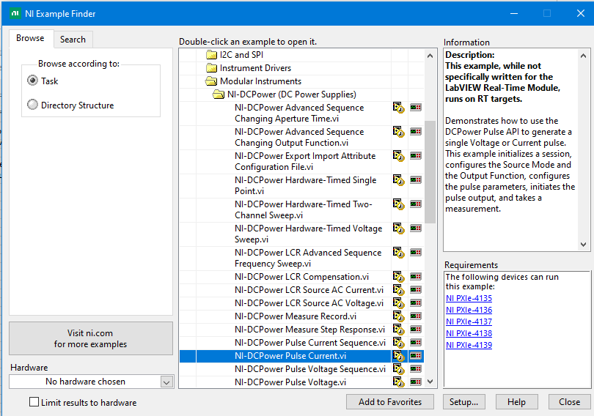This screenshot has width=594, height=416.
Task: Select NI-DCPower Hardware-Timed Voltage Sweep.vi example
Action: pyautogui.click(x=308, y=234)
